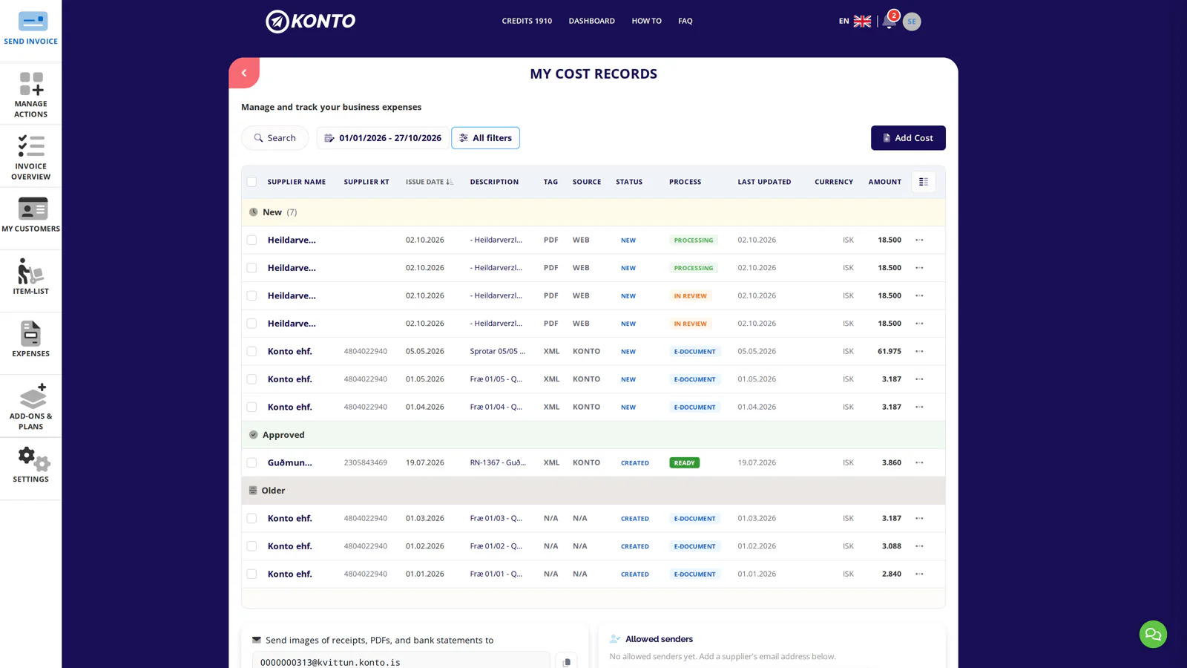Check the Konto ehf. record dated 01.05.2026
The image size is (1187, 668).
251,379
